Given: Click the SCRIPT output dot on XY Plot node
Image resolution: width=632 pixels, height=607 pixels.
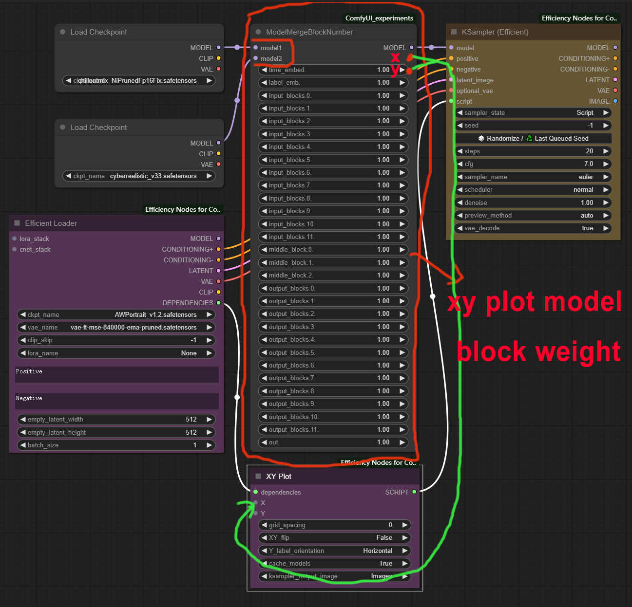Looking at the screenshot, I should [414, 492].
